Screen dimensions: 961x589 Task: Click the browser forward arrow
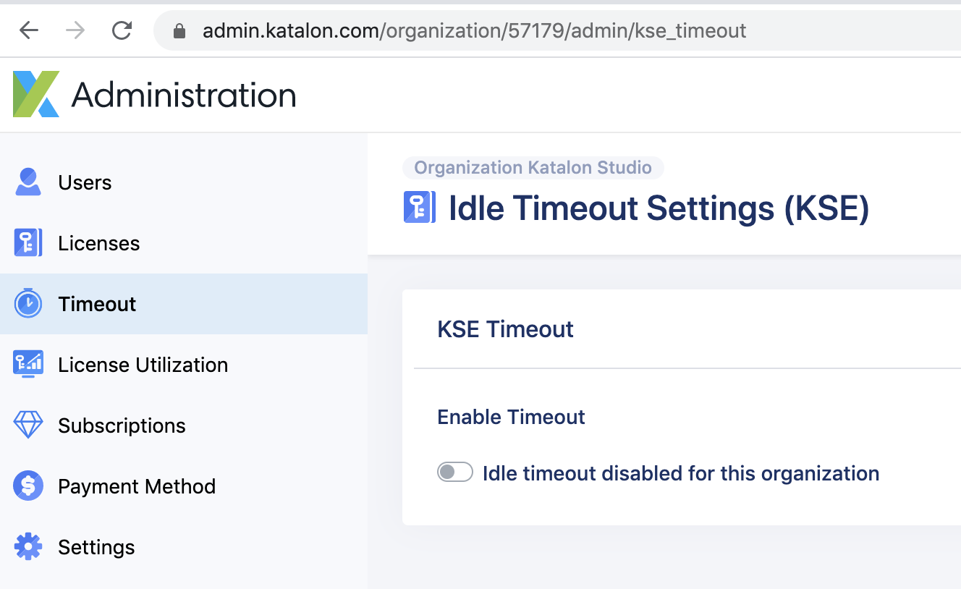(x=75, y=30)
